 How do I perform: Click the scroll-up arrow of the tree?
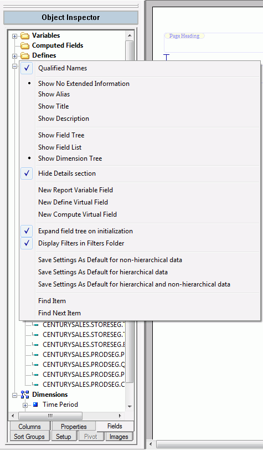click(130, 35)
